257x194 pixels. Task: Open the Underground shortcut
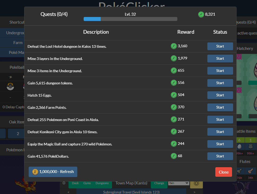pyautogui.click(x=12, y=33)
